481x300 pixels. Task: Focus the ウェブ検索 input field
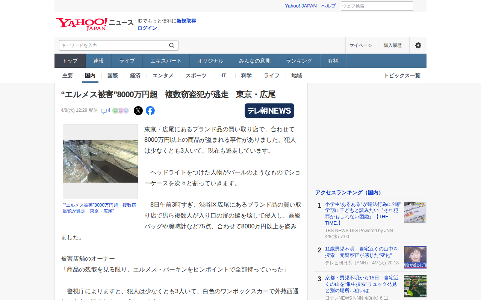pos(377,6)
